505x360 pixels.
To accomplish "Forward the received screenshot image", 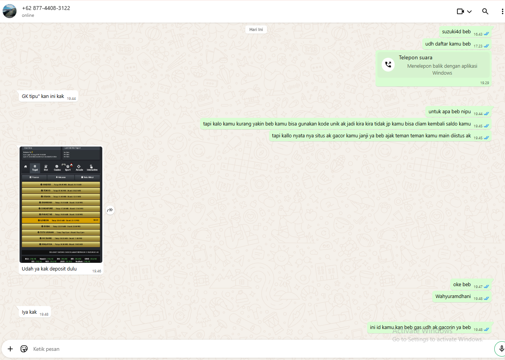I will pyautogui.click(x=110, y=210).
